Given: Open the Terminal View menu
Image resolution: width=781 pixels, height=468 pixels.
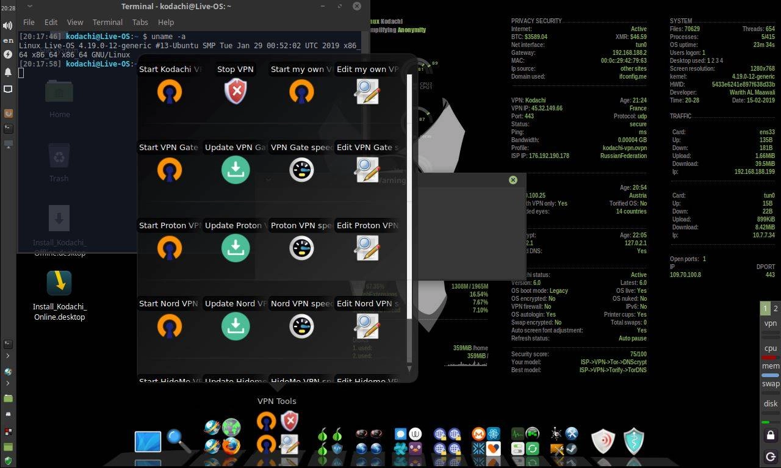Looking at the screenshot, I should [75, 22].
